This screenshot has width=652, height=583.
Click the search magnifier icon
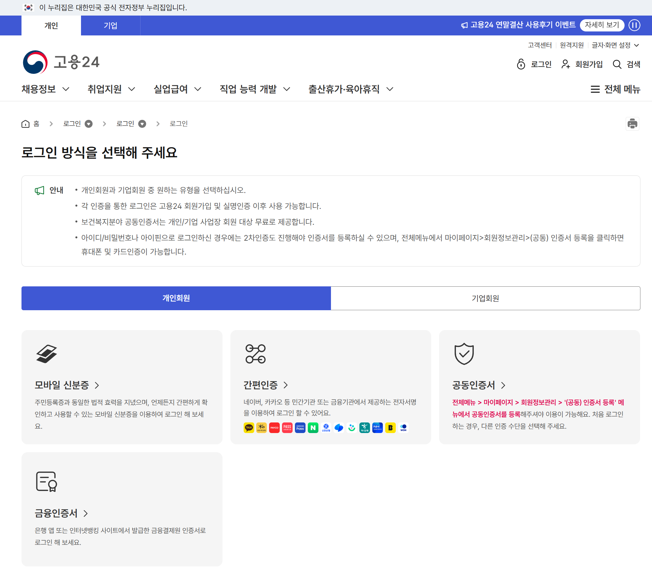coord(617,64)
